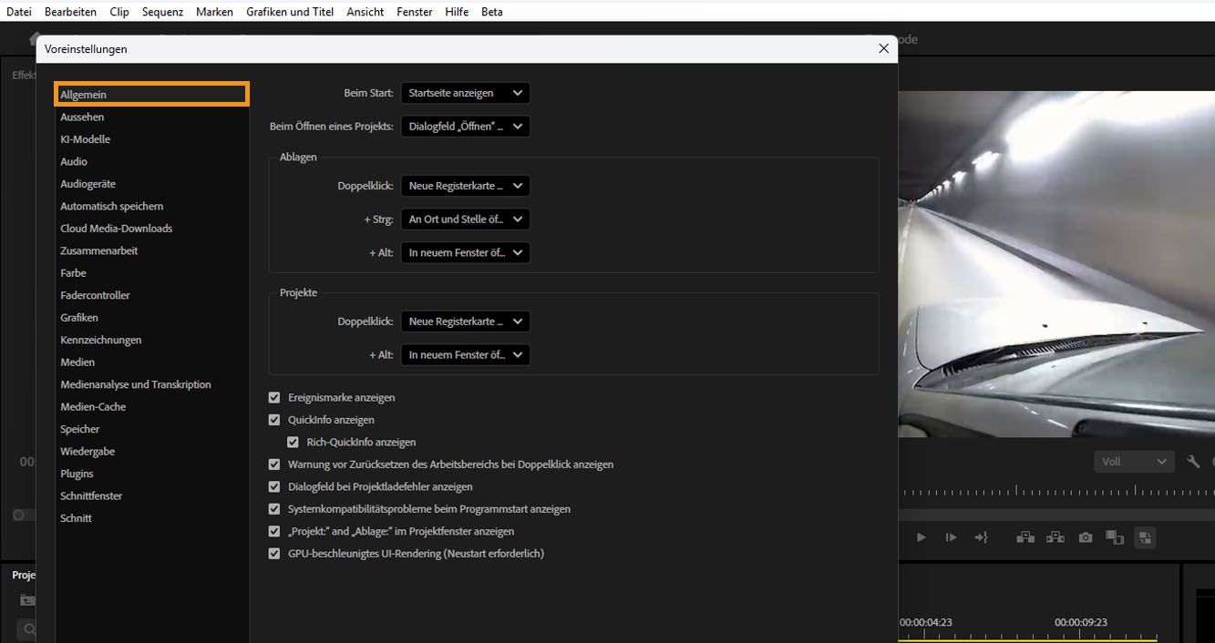This screenshot has width=1215, height=643.
Task: Open the Beta menu
Action: [x=491, y=12]
